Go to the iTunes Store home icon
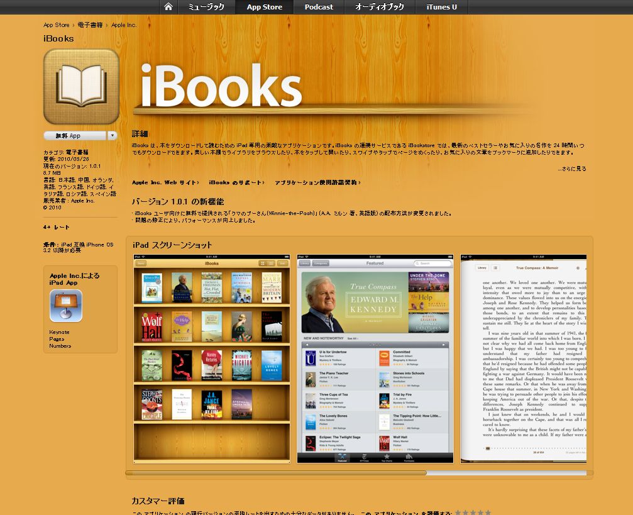This screenshot has width=633, height=515. [168, 7]
